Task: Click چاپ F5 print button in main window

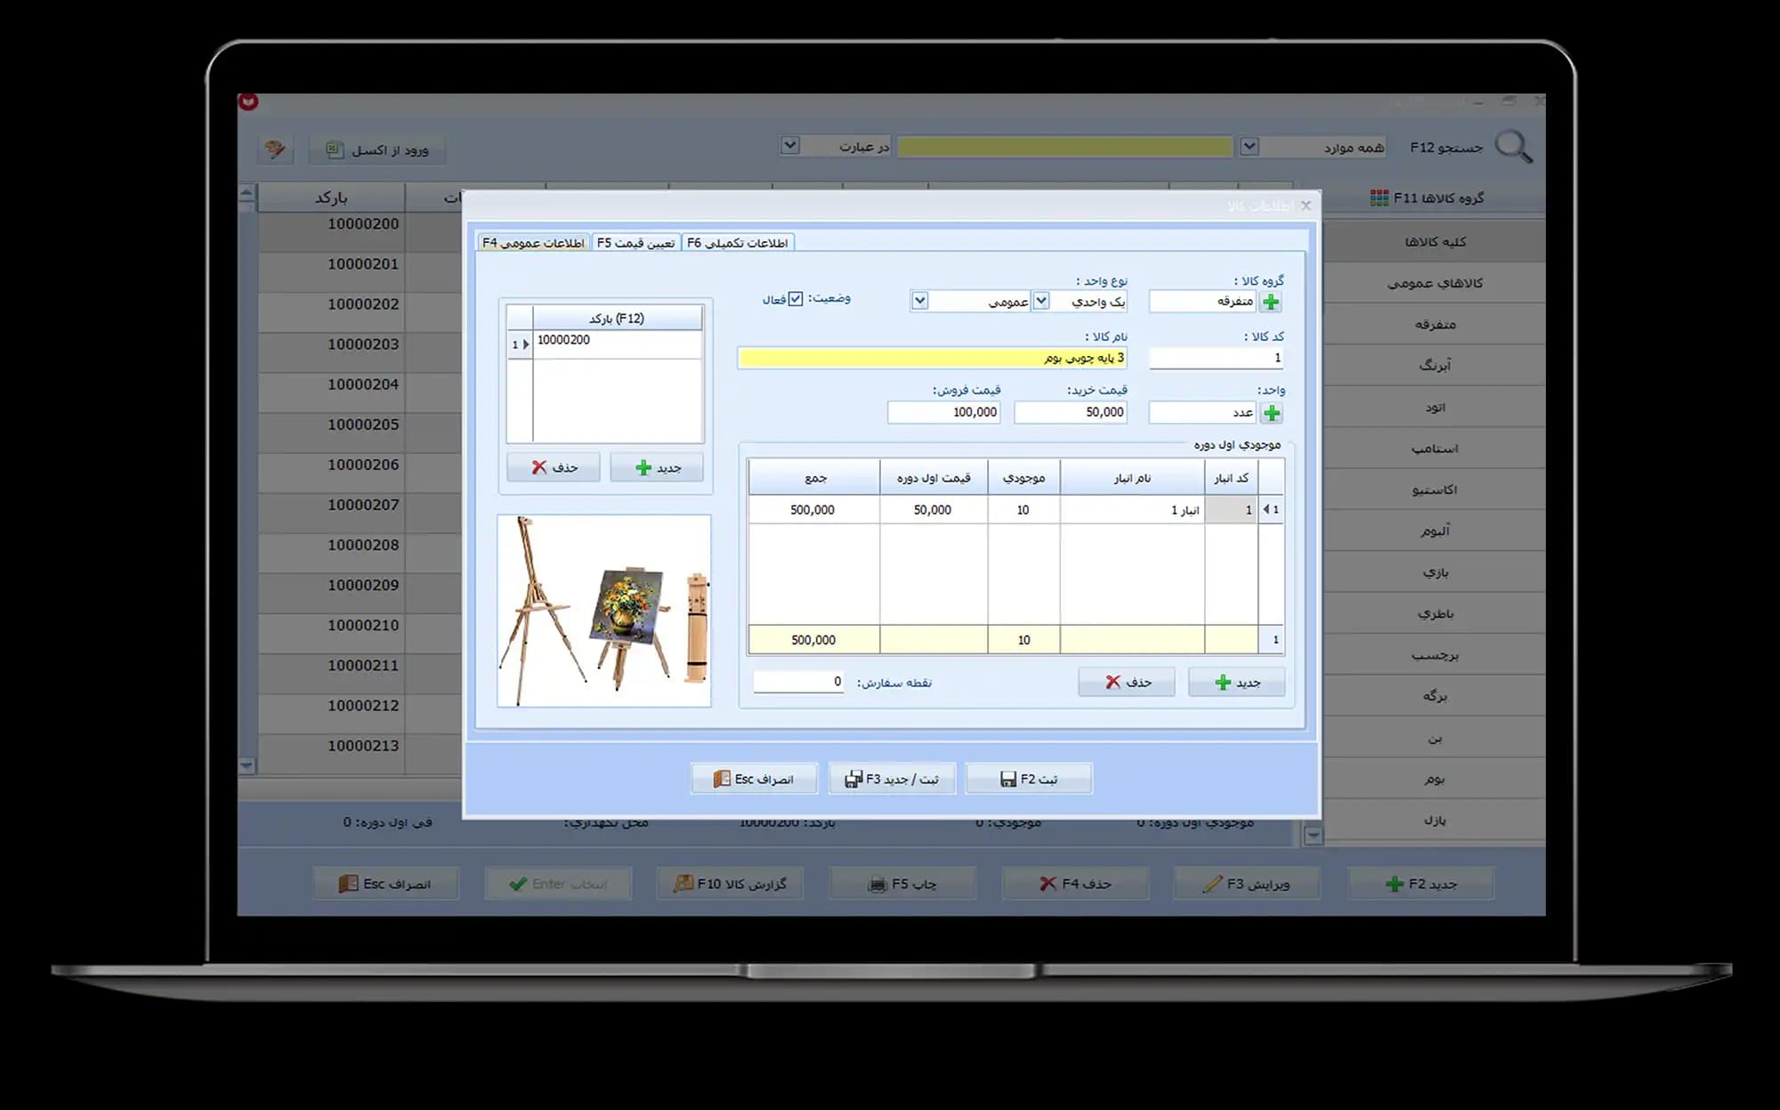Action: pyautogui.click(x=902, y=883)
